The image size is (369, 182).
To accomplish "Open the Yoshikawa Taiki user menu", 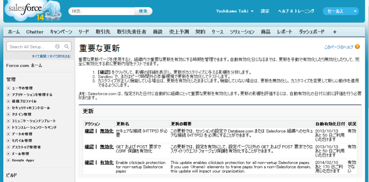I will 235,11.
